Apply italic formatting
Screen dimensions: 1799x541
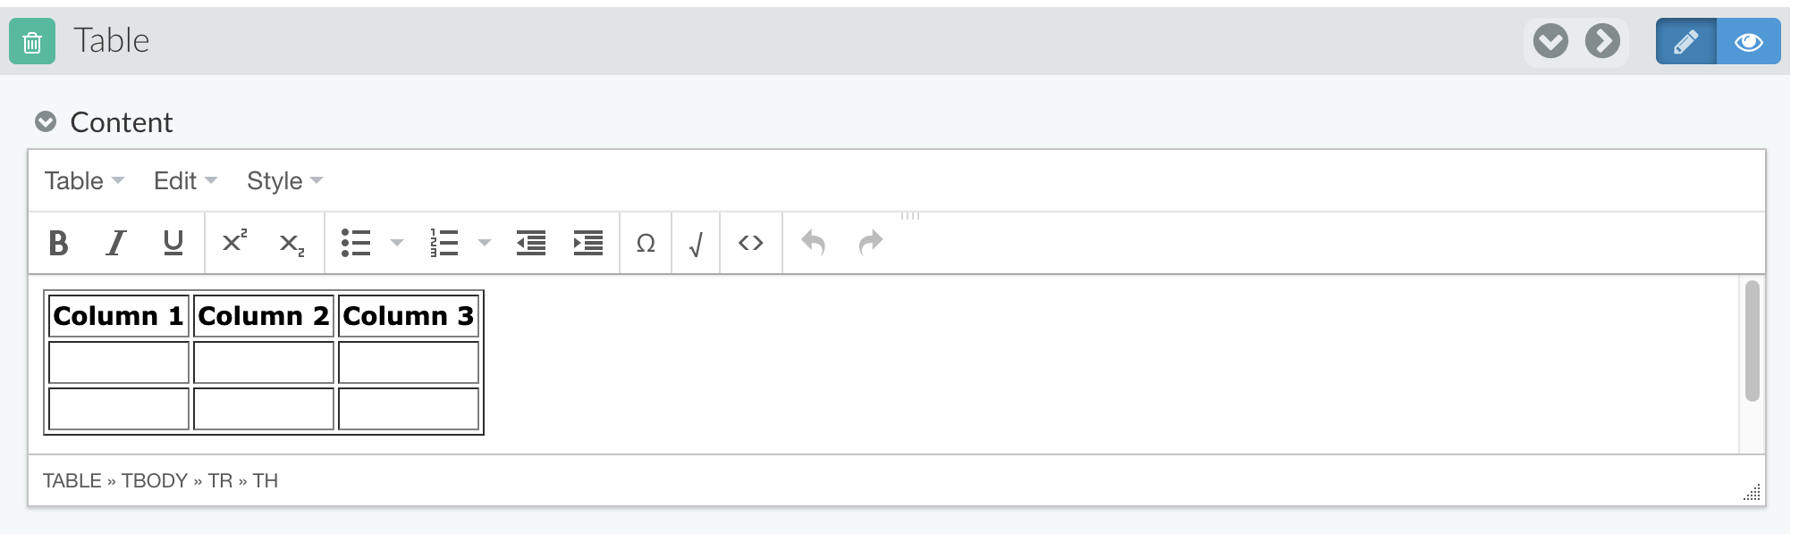click(x=116, y=243)
